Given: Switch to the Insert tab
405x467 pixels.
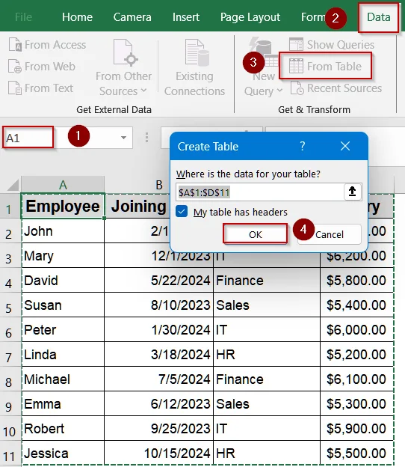Looking at the screenshot, I should pyautogui.click(x=186, y=17).
